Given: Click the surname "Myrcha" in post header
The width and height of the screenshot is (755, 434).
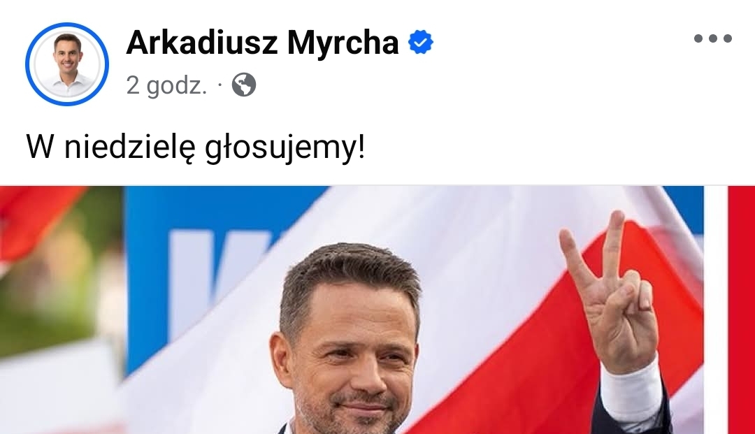Looking at the screenshot, I should coord(343,43).
